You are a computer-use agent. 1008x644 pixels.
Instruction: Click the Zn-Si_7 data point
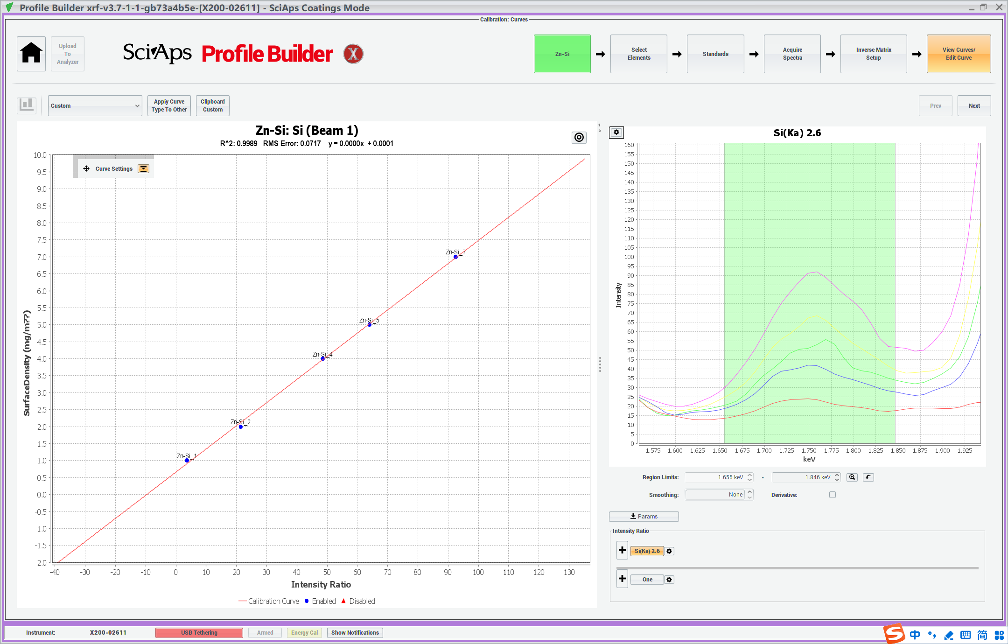click(455, 257)
